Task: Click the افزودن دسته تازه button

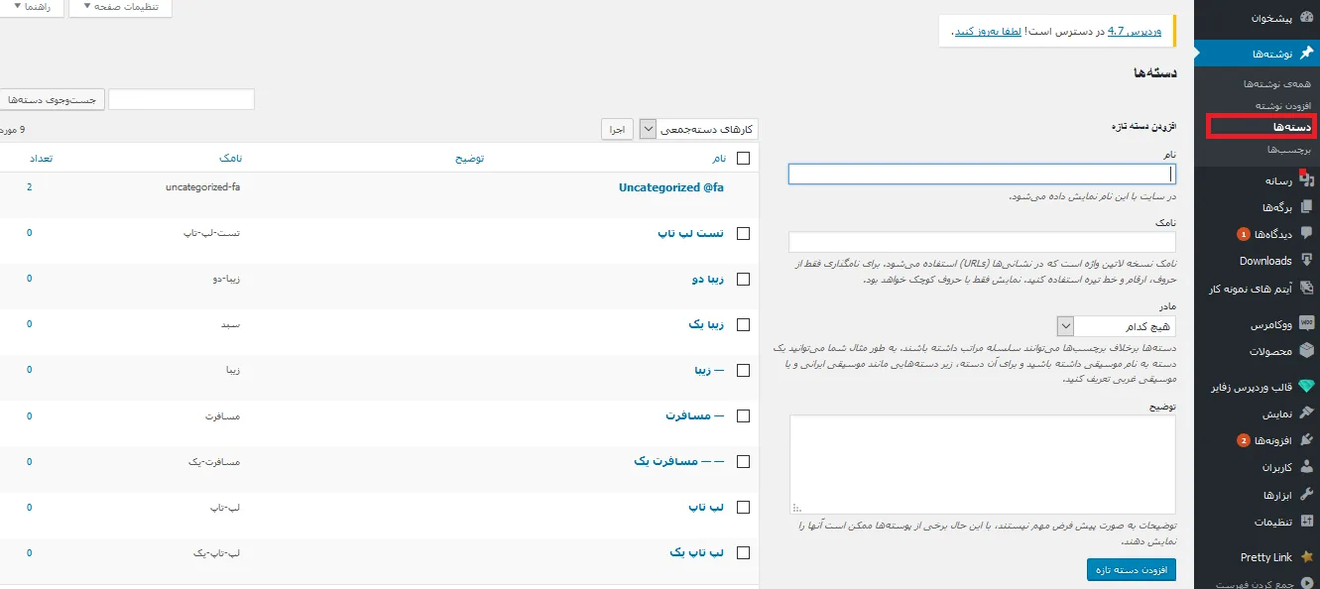Action: point(1131,569)
